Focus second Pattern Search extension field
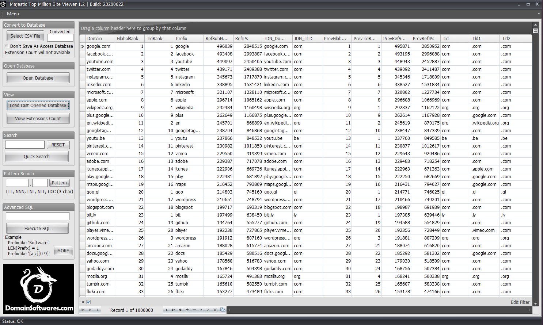This screenshot has height=325, width=543. (40, 183)
